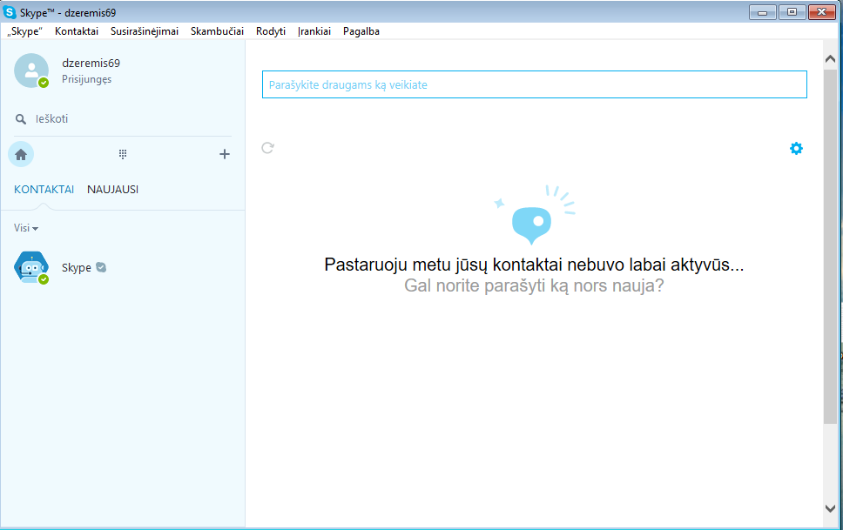The height and width of the screenshot is (530, 843).
Task: Click Skype logo icon in title bar
Action: (9, 12)
